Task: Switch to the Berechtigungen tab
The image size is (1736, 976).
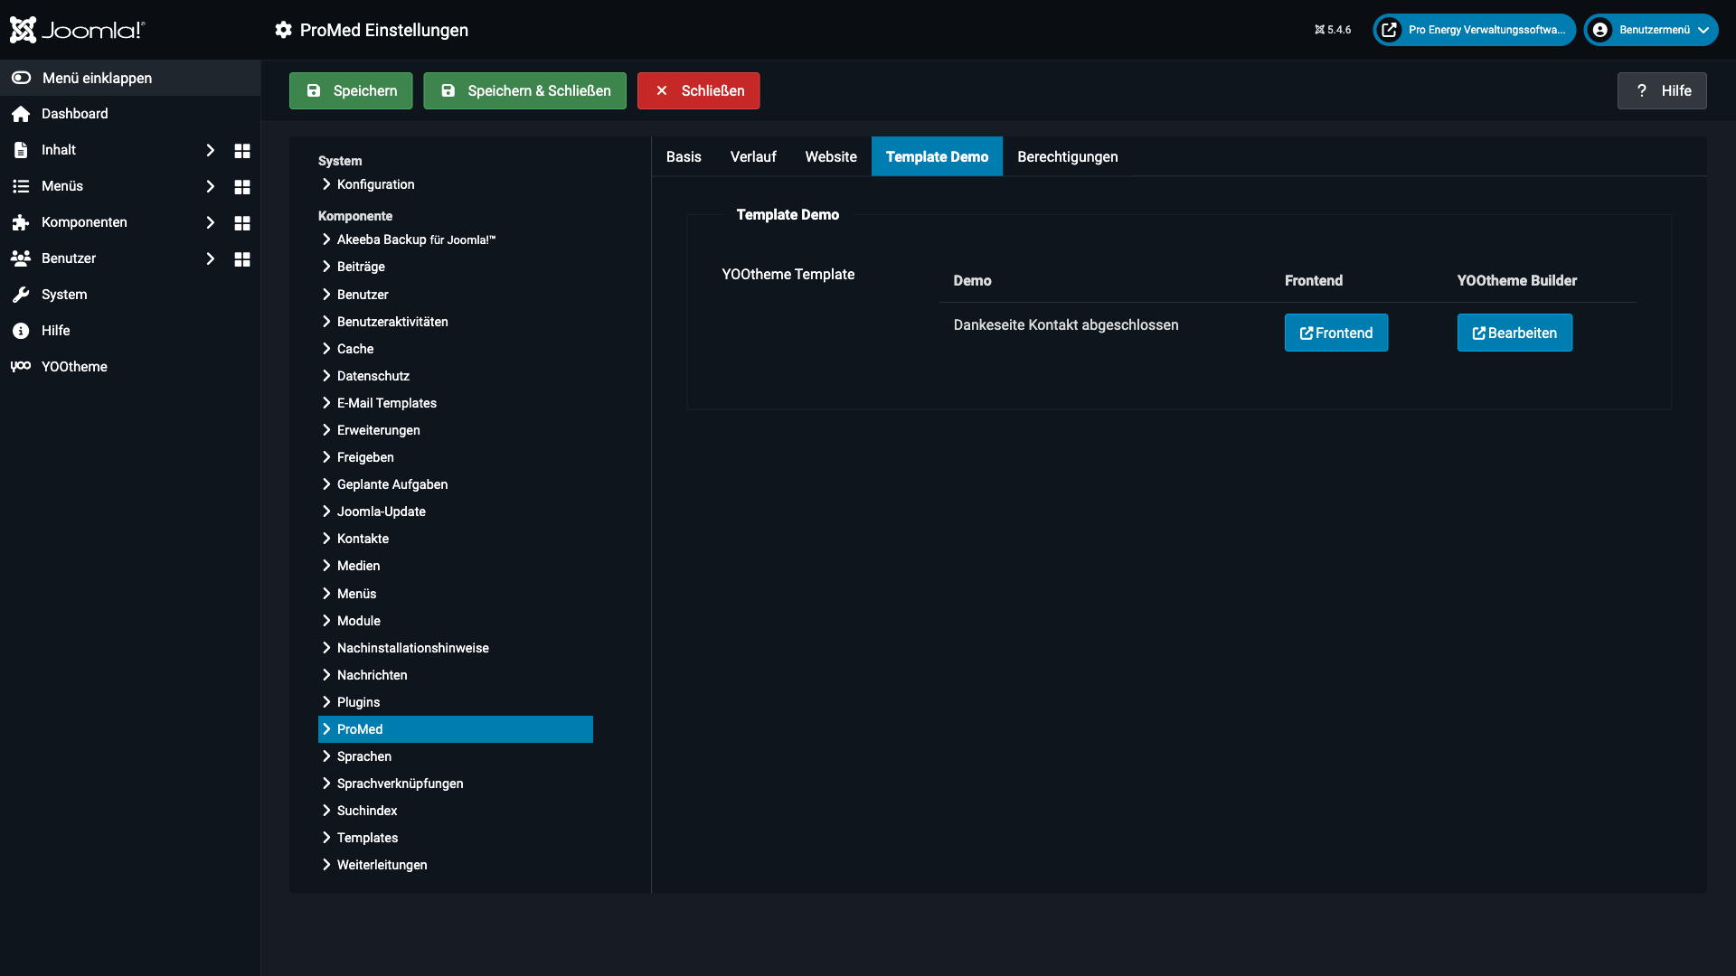Action: coord(1068,156)
